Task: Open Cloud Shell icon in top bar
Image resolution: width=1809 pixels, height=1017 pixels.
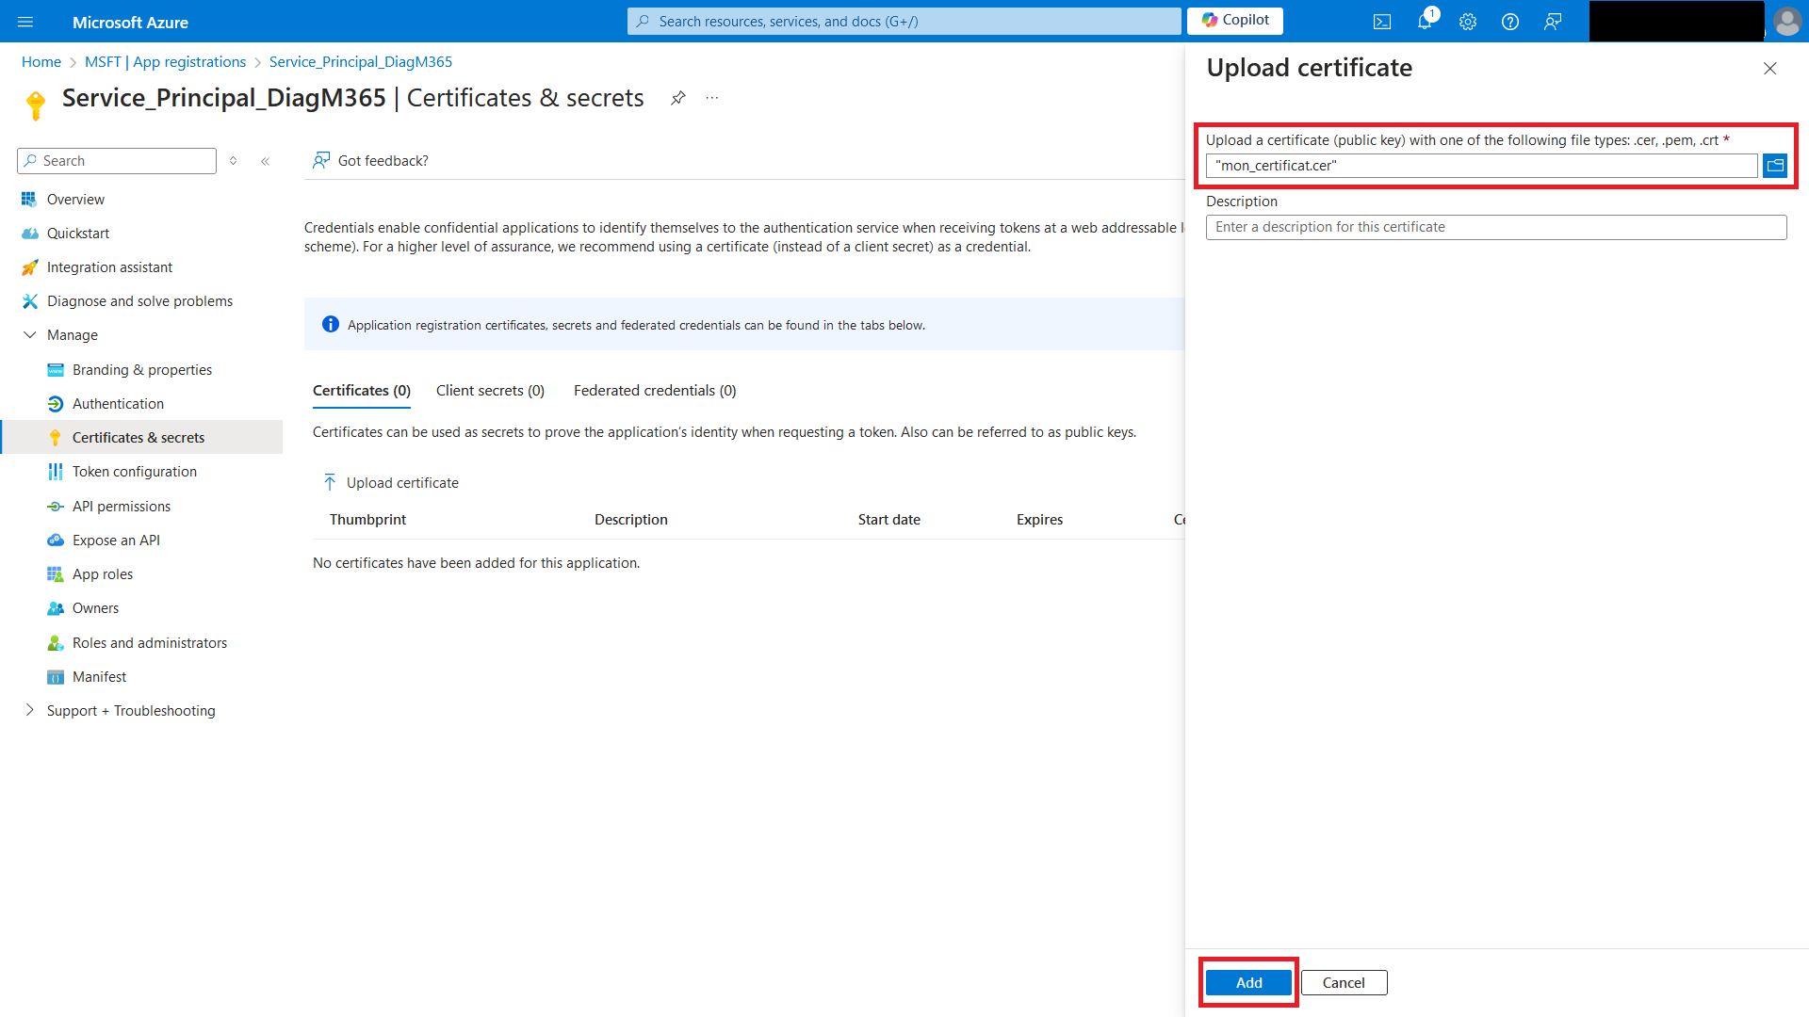Action: (x=1382, y=22)
